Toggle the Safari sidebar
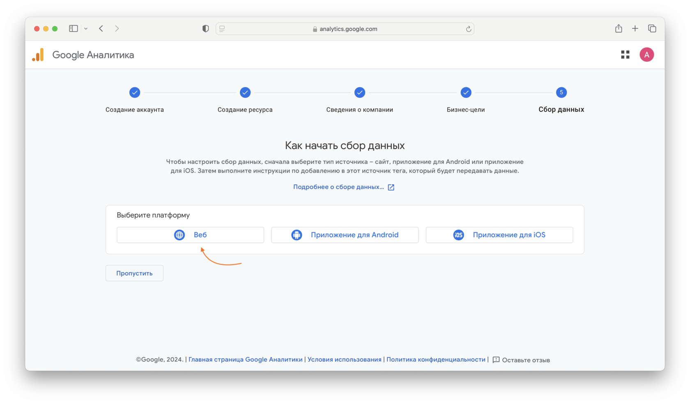Screen dimensions: 690x404 tap(74, 28)
